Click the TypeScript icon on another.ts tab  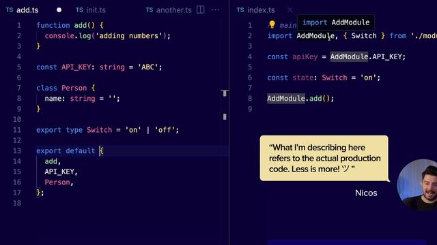click(x=149, y=10)
